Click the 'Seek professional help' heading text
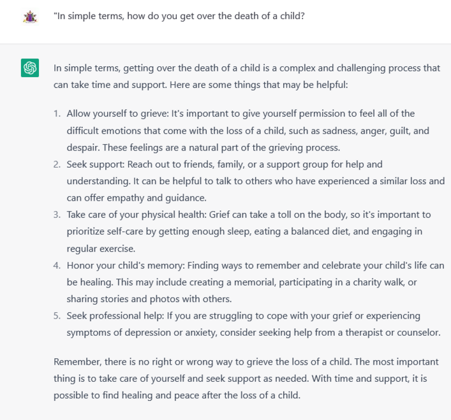This screenshot has width=451, height=420. tap(115, 316)
